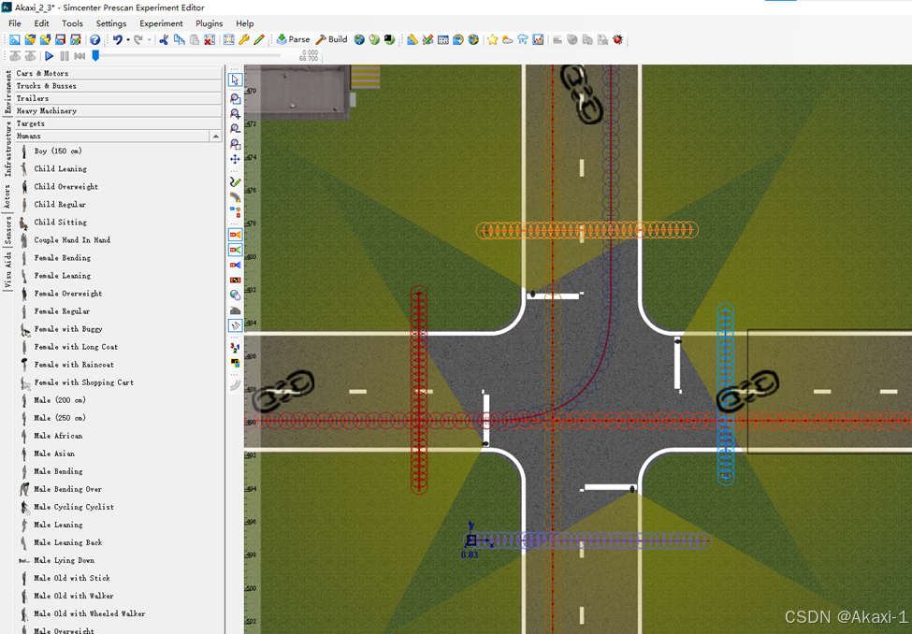The image size is (912, 634).
Task: Click the pencil edit icon
Action: (259, 39)
